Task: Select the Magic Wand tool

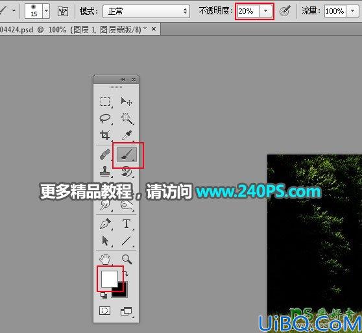Action: tap(127, 119)
